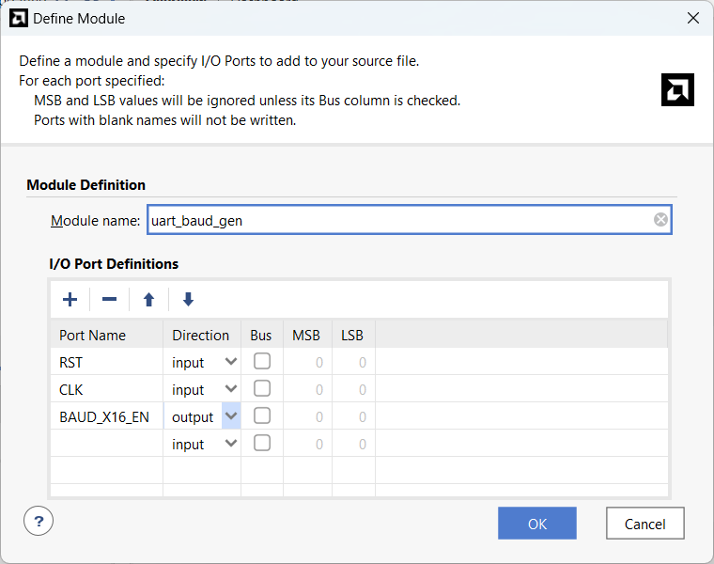Remove the selected port with the minus icon
This screenshot has height=564, width=714.
pos(109,299)
